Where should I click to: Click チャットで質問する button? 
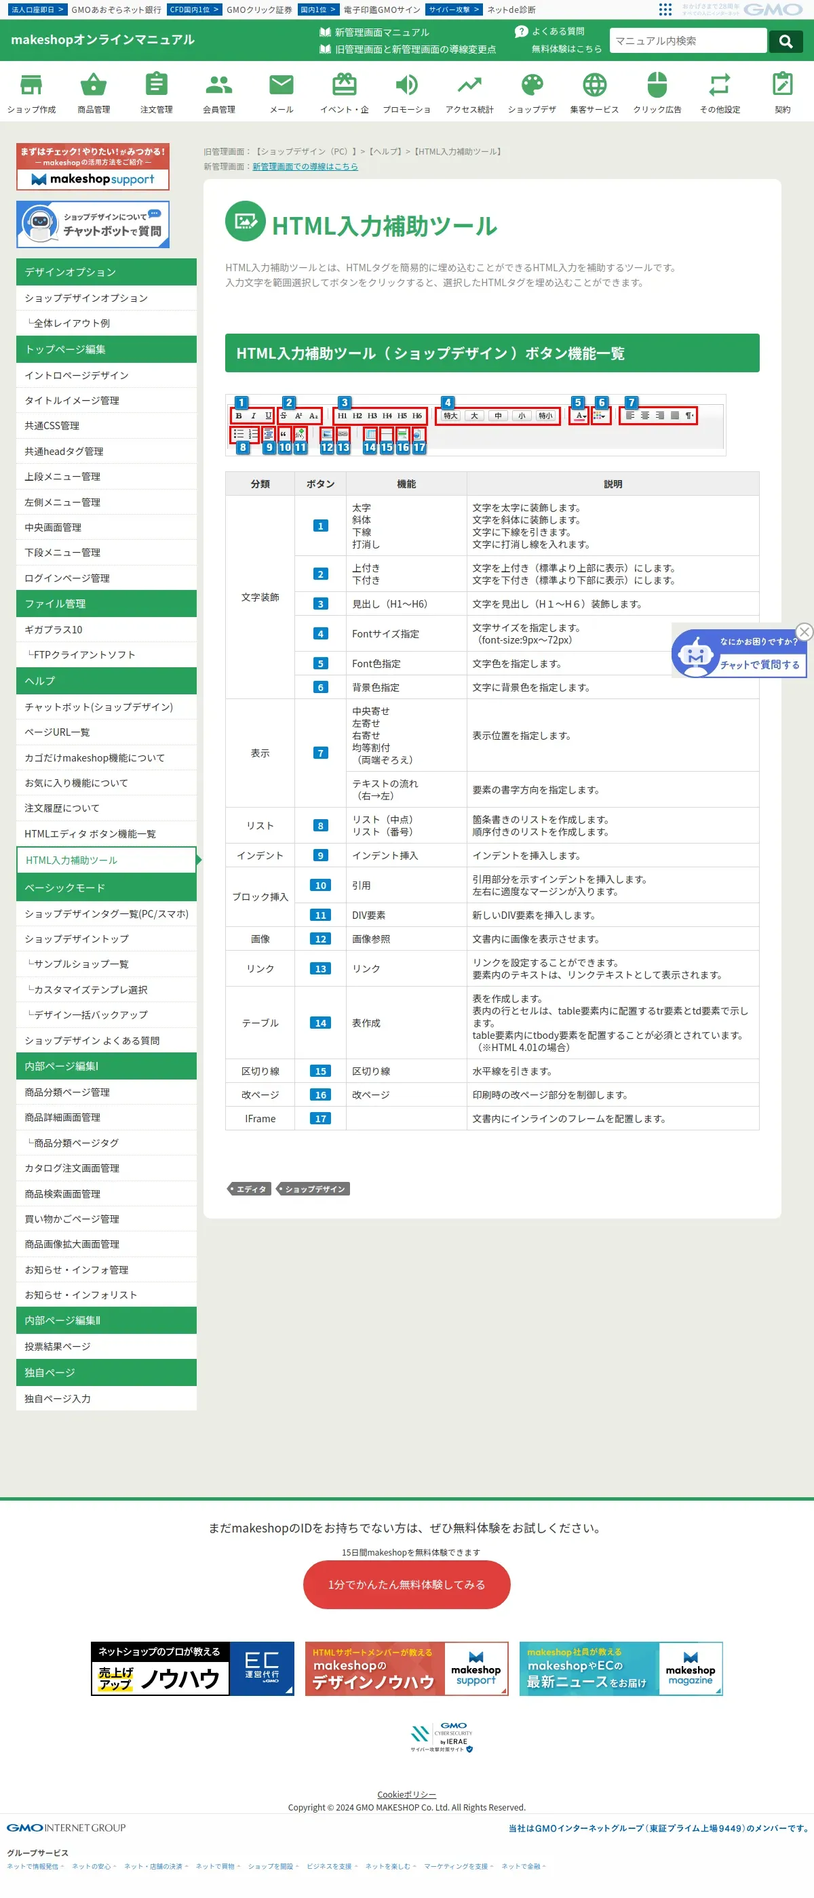(760, 665)
